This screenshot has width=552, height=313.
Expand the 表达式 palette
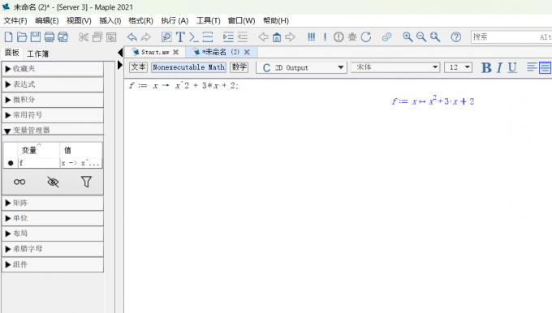coord(53,84)
